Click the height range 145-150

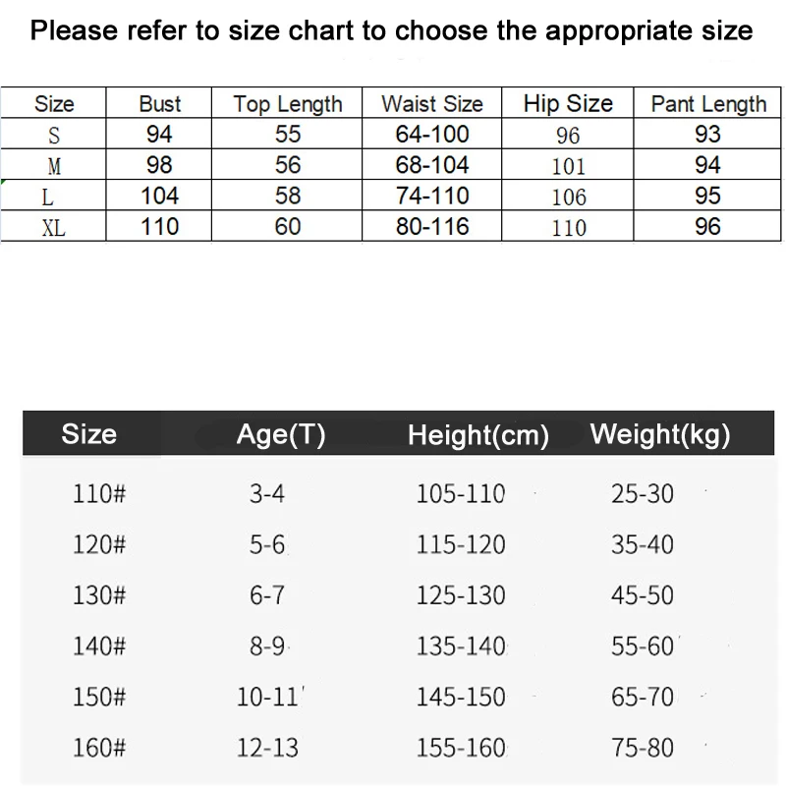[x=461, y=698]
